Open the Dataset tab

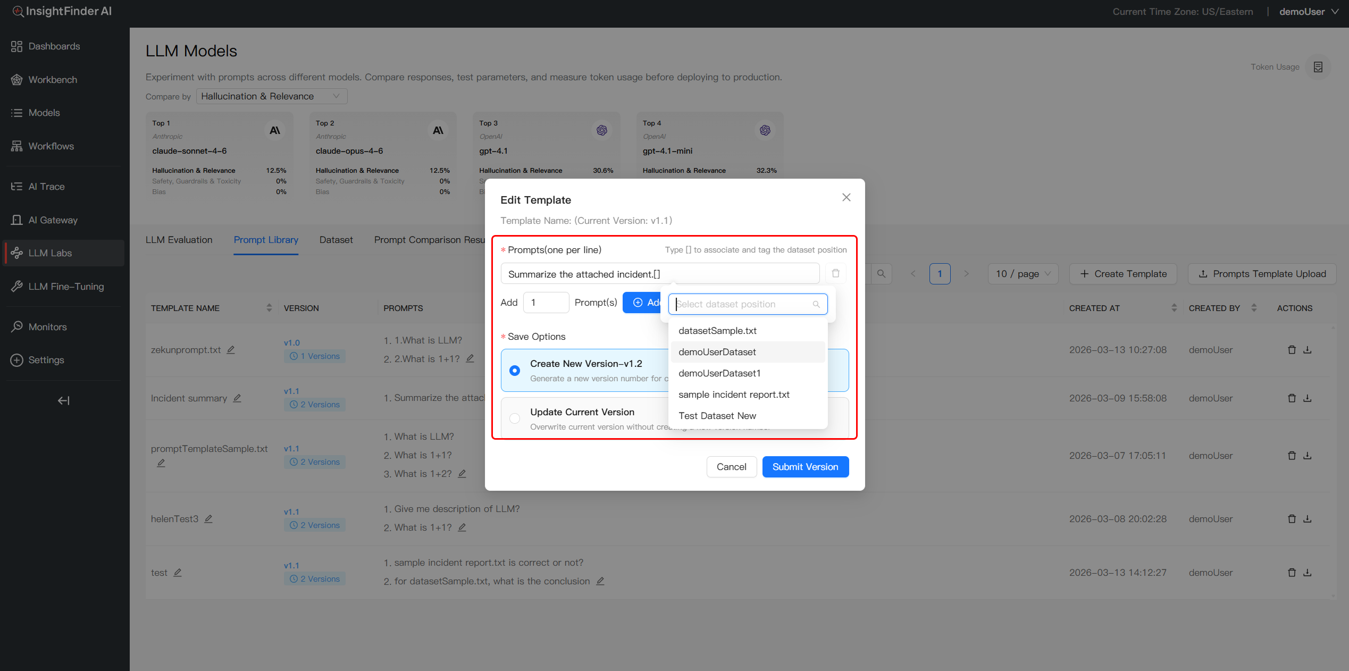tap(336, 240)
